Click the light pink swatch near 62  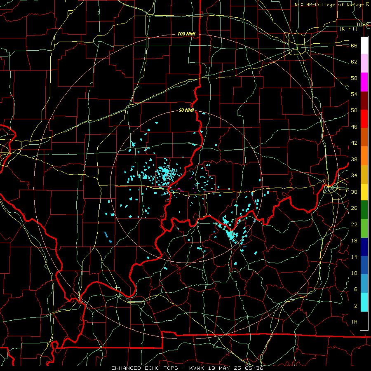tap(364, 63)
